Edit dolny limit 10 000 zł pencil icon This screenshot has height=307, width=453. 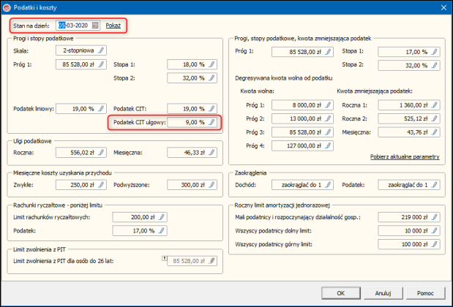[x=434, y=230]
